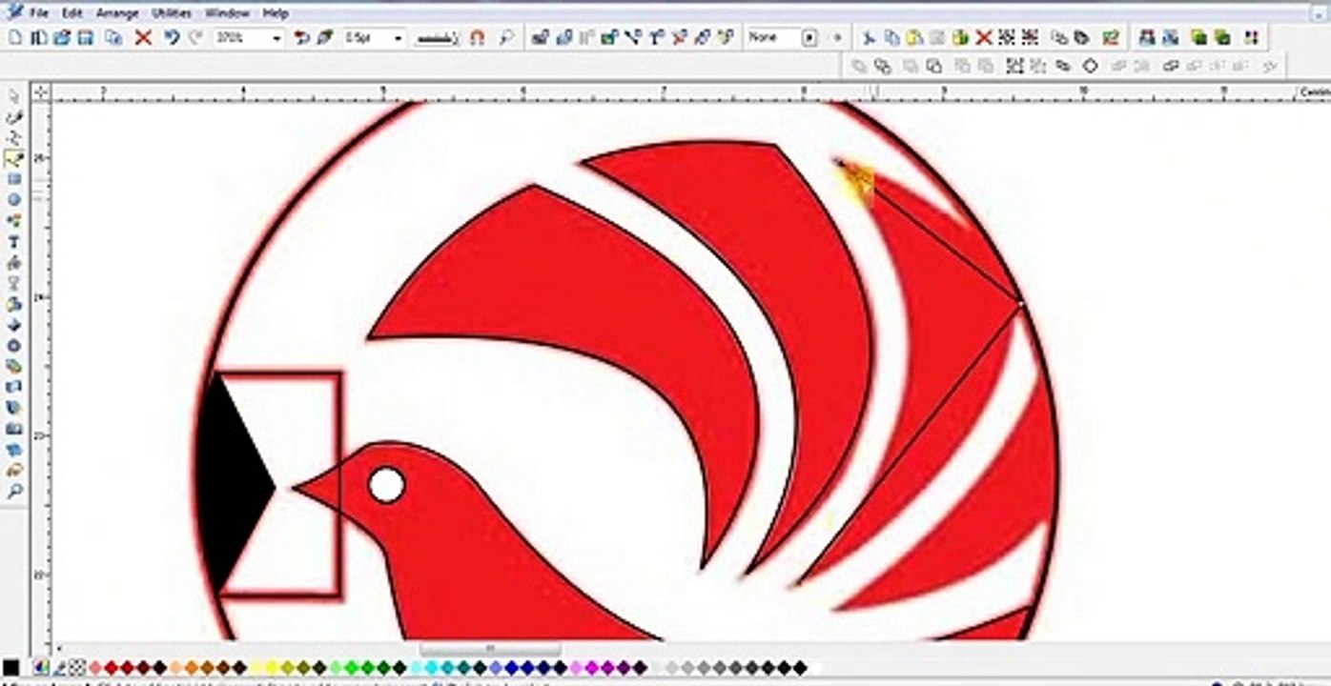The height and width of the screenshot is (686, 1331).
Task: Select the Ellipse tool
Action: point(14,200)
